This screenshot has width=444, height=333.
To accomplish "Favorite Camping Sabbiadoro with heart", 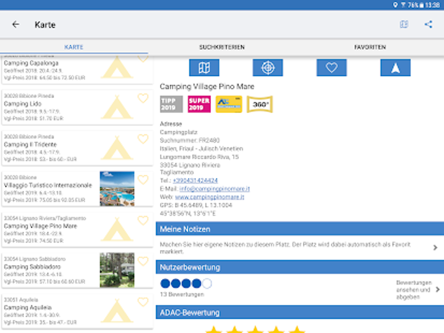I will point(143,261).
